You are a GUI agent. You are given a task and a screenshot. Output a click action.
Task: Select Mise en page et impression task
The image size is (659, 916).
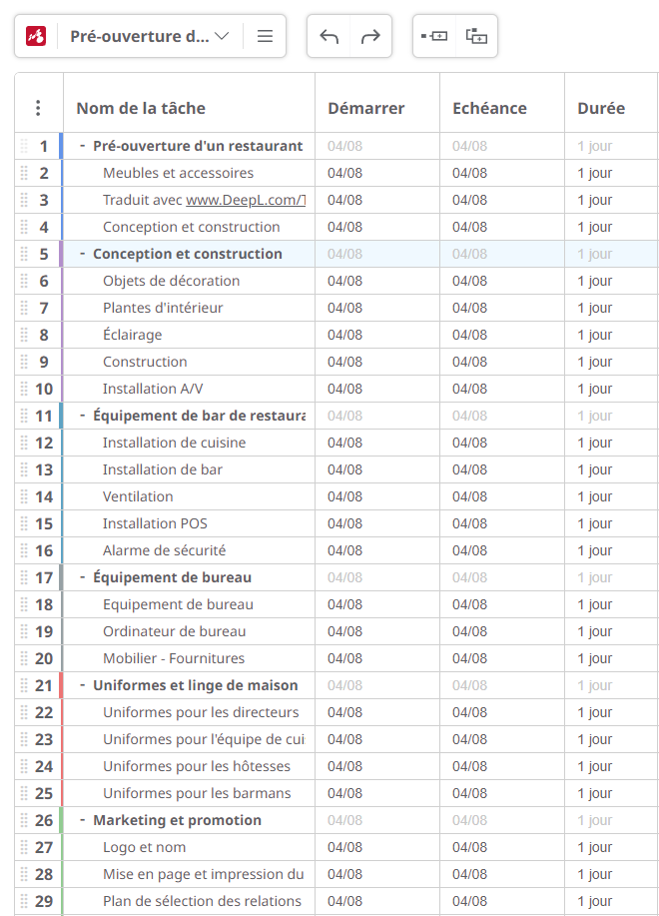(204, 874)
